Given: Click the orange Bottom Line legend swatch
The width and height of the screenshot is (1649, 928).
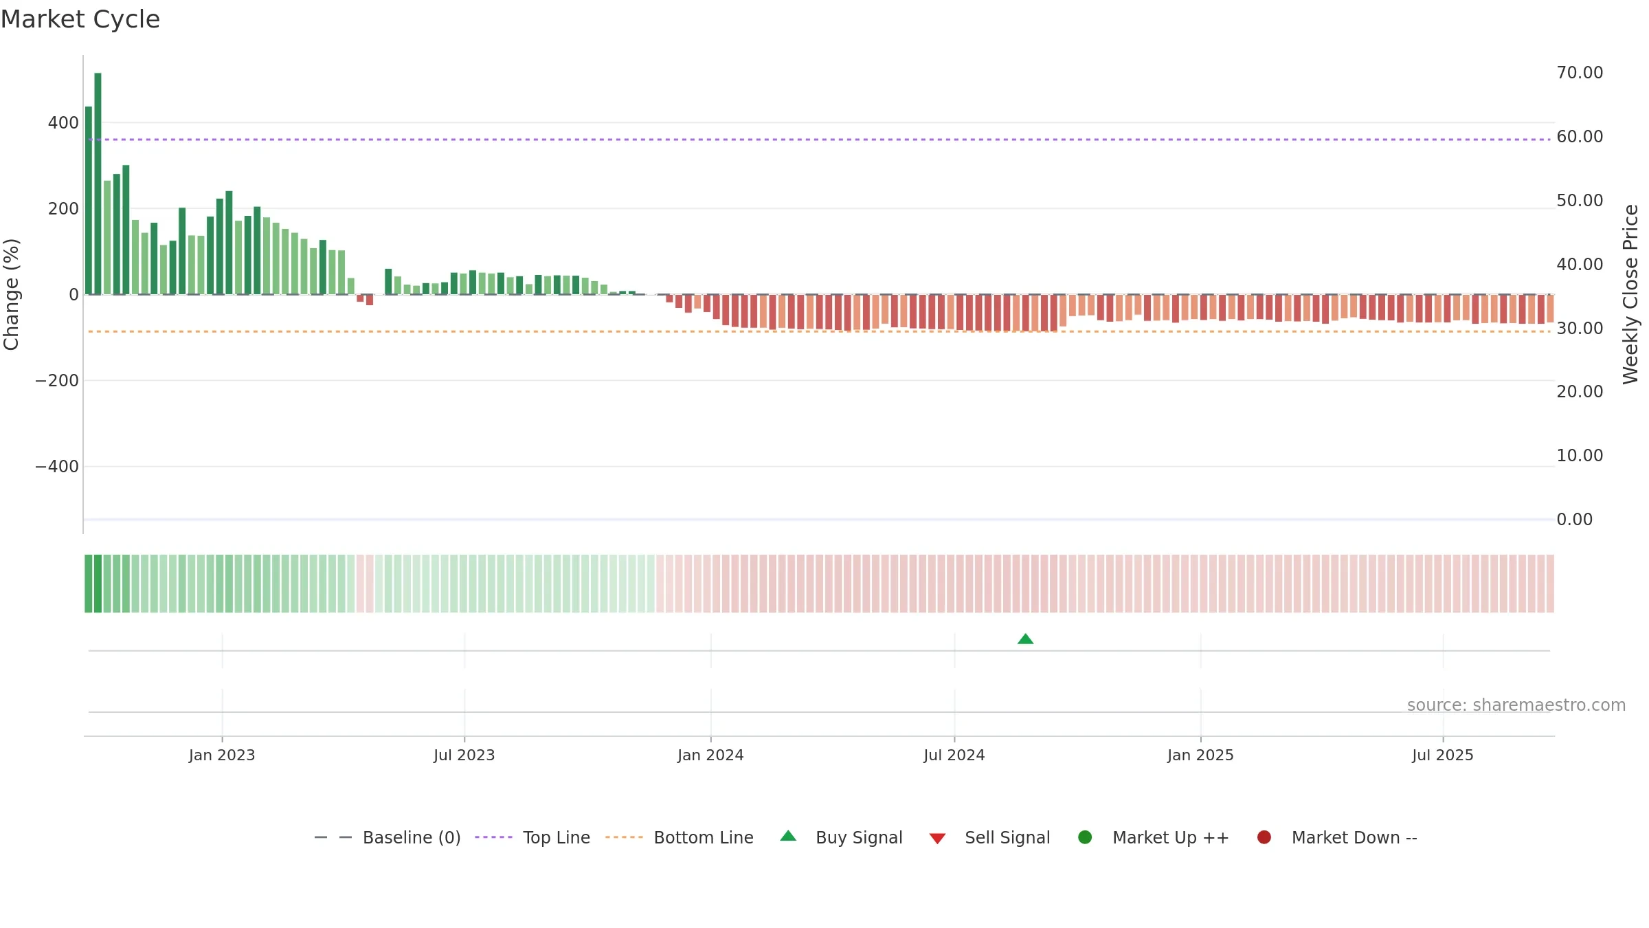Looking at the screenshot, I should [x=624, y=837].
